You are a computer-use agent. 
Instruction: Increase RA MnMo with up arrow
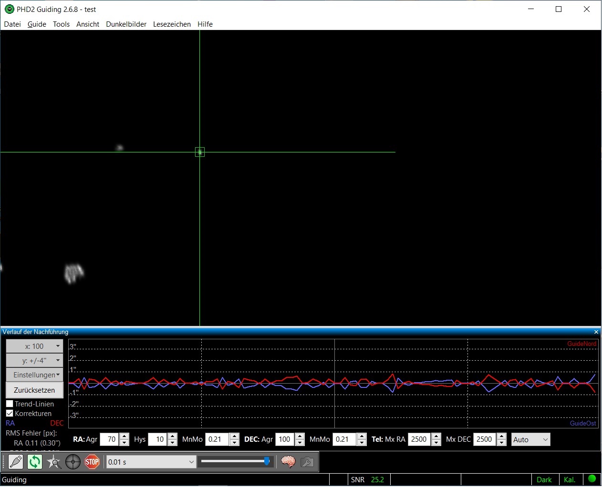tap(234, 436)
